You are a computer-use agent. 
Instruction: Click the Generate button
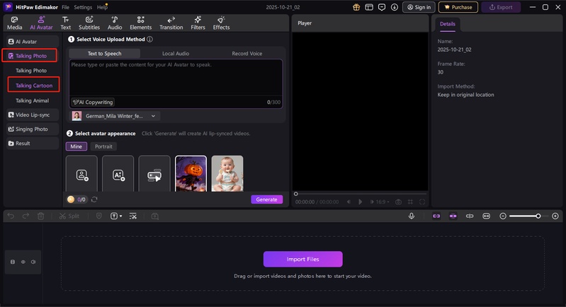pos(266,199)
